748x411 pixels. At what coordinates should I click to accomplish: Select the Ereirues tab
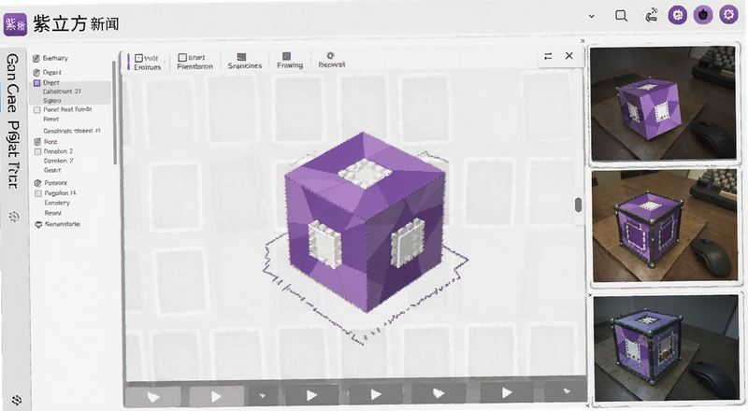148,62
